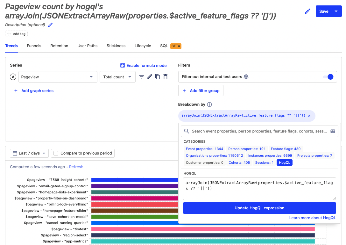Focus the property search field
Screen dimensions: 346x245
(259, 131)
